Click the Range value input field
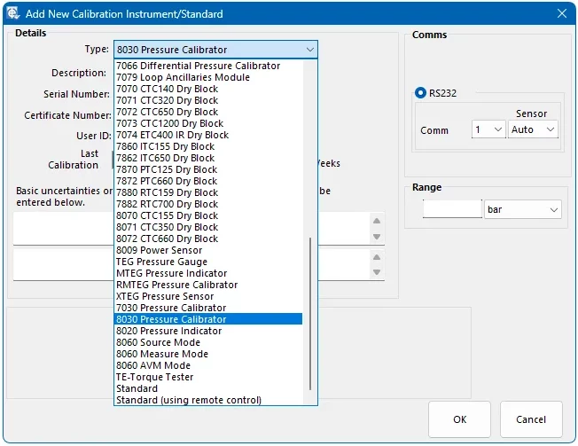 (x=452, y=210)
